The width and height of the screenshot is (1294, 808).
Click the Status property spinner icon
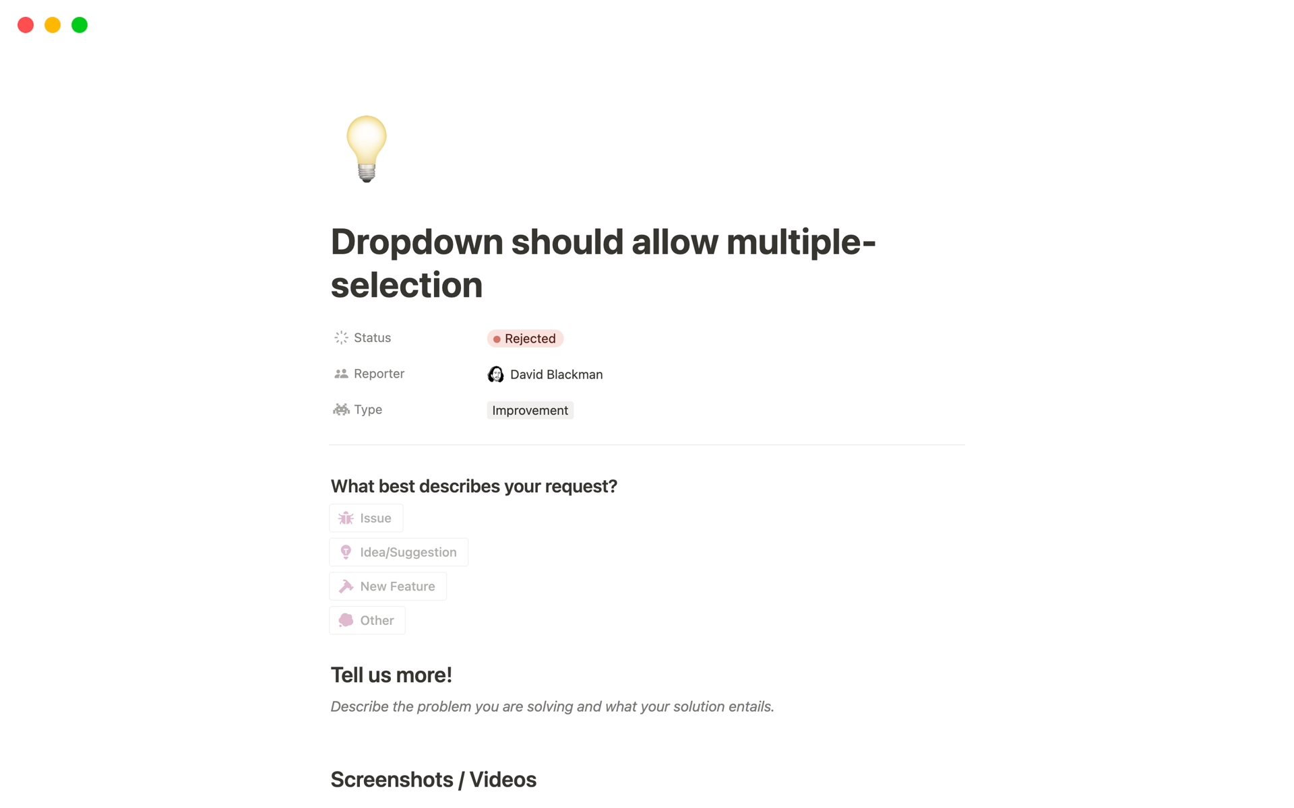click(341, 338)
